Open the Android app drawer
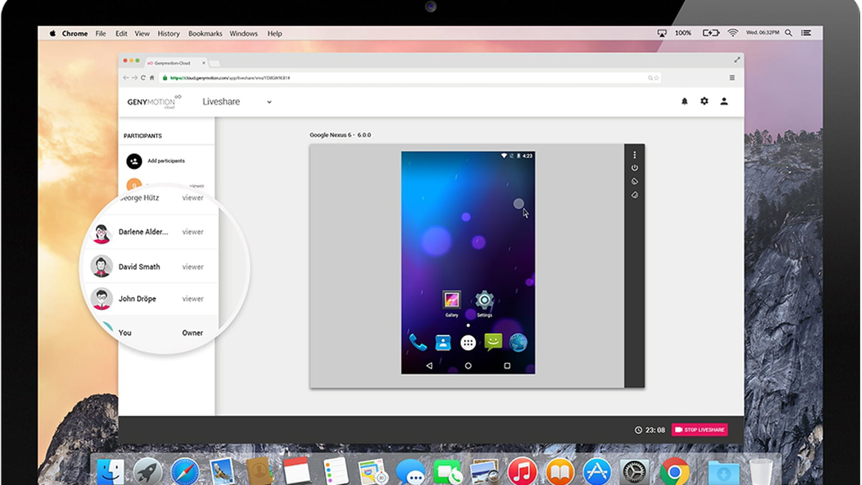This screenshot has width=862, height=485. 468,343
